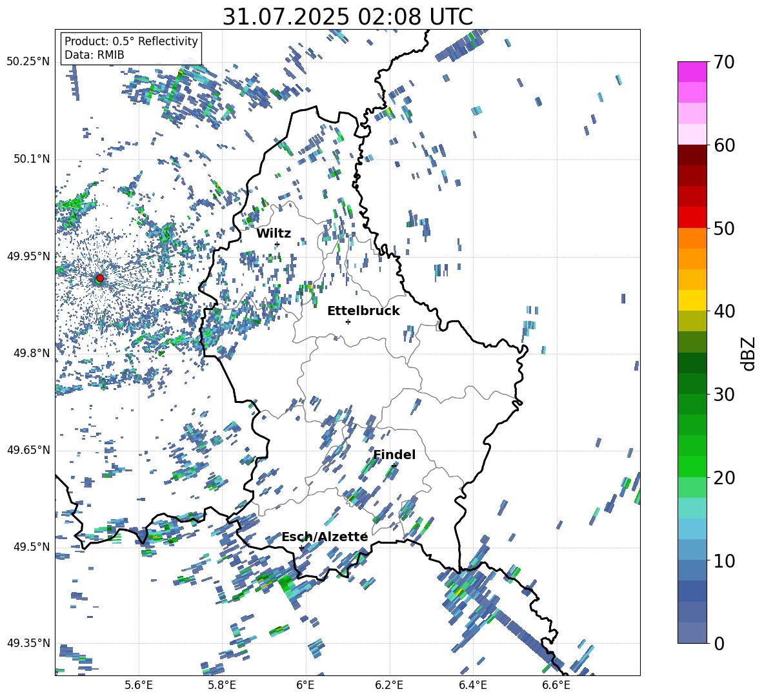Image resolution: width=764 pixels, height=698 pixels.
Task: Click the bright green colorbar segment at 20
Action: 692,466
